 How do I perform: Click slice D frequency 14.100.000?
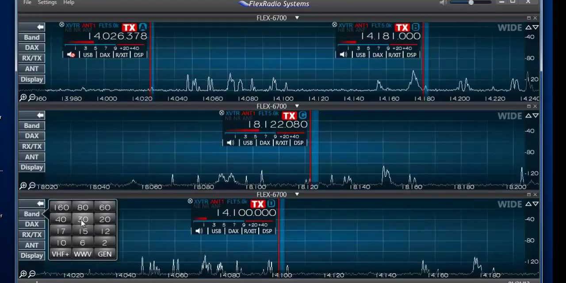(246, 213)
